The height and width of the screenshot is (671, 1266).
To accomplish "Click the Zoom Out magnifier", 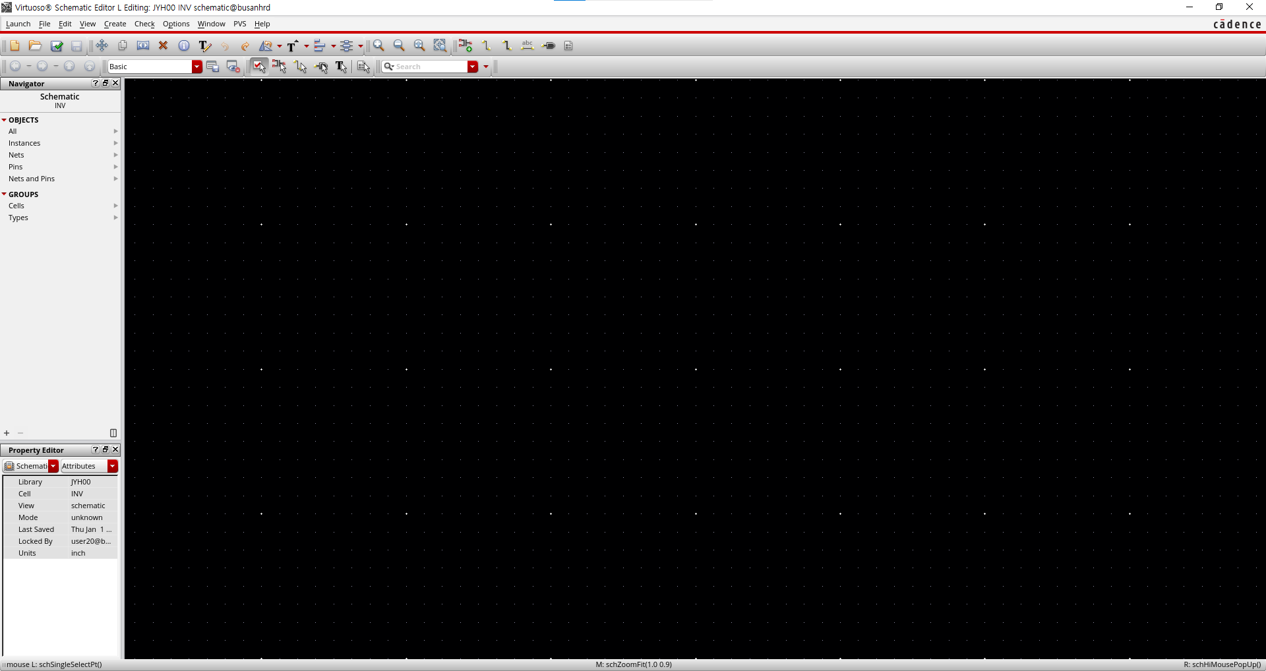I will (x=399, y=45).
